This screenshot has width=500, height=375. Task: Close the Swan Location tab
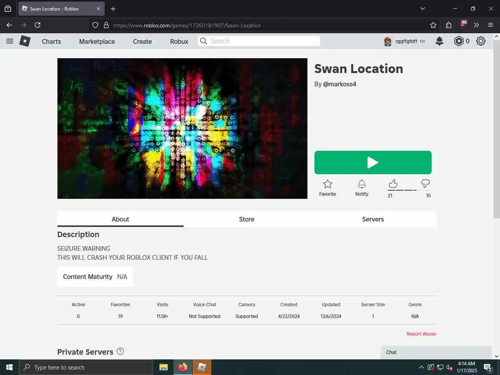tap(98, 9)
